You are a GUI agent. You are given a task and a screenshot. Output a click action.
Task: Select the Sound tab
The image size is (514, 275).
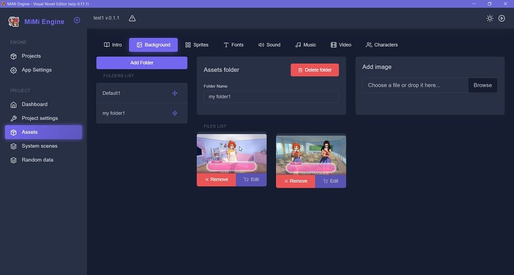269,45
